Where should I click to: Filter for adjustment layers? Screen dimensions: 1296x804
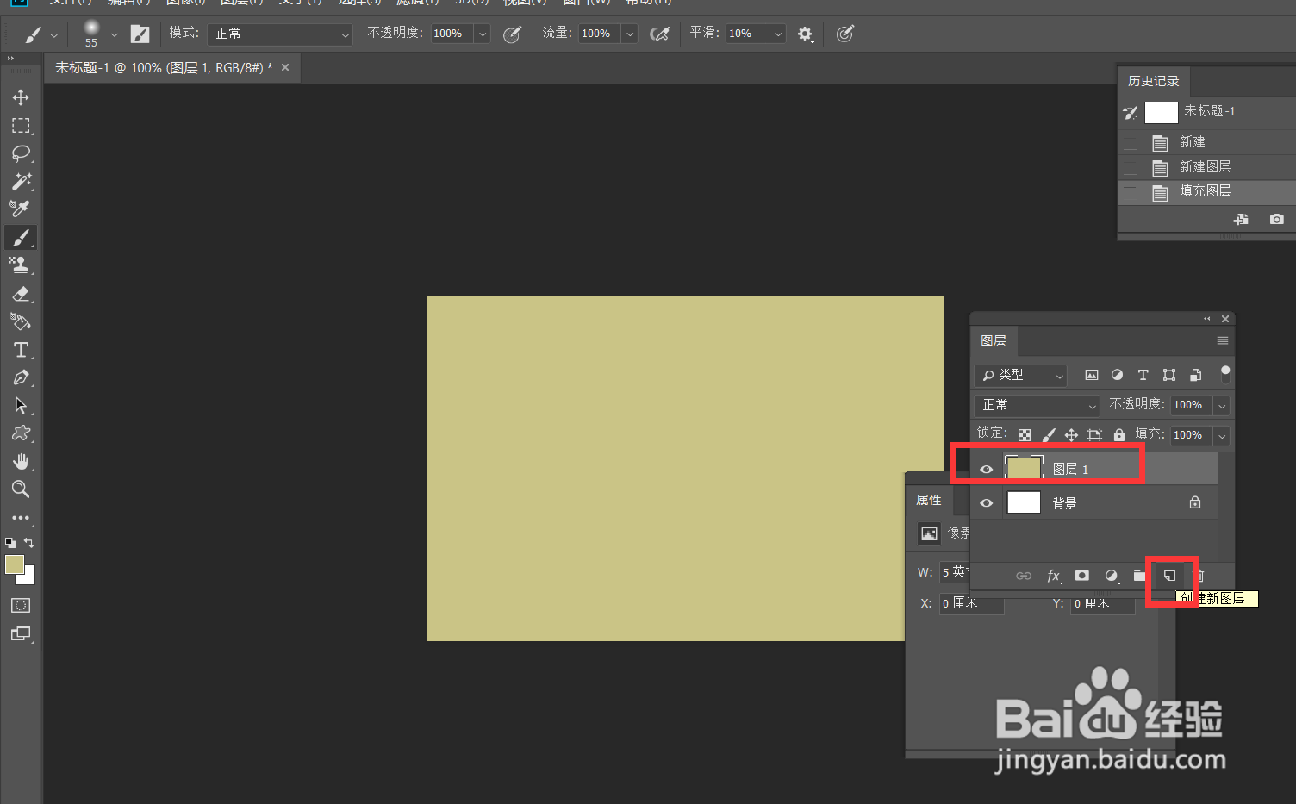(x=1117, y=375)
